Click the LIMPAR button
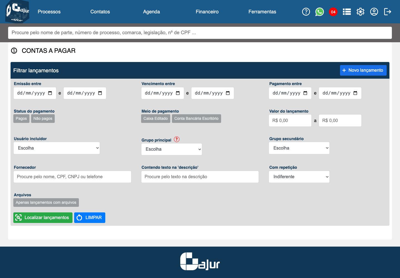Screen dimensions: 400x278 [90, 218]
